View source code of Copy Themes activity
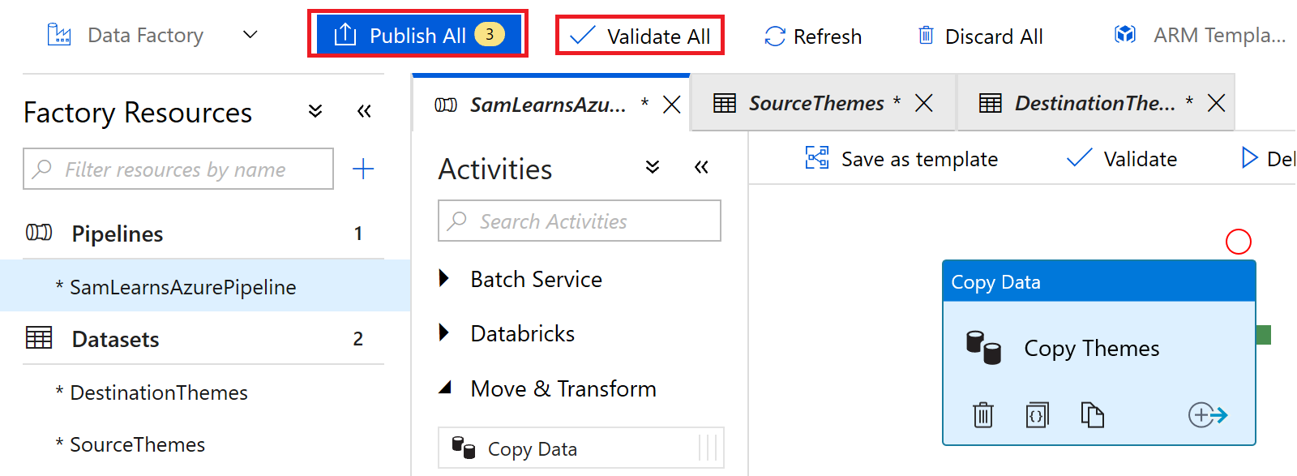The width and height of the screenshot is (1297, 476). point(1037,415)
